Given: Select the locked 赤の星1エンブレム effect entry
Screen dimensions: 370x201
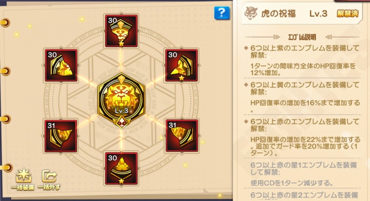Looking at the screenshot, I should pyautogui.click(x=303, y=174).
